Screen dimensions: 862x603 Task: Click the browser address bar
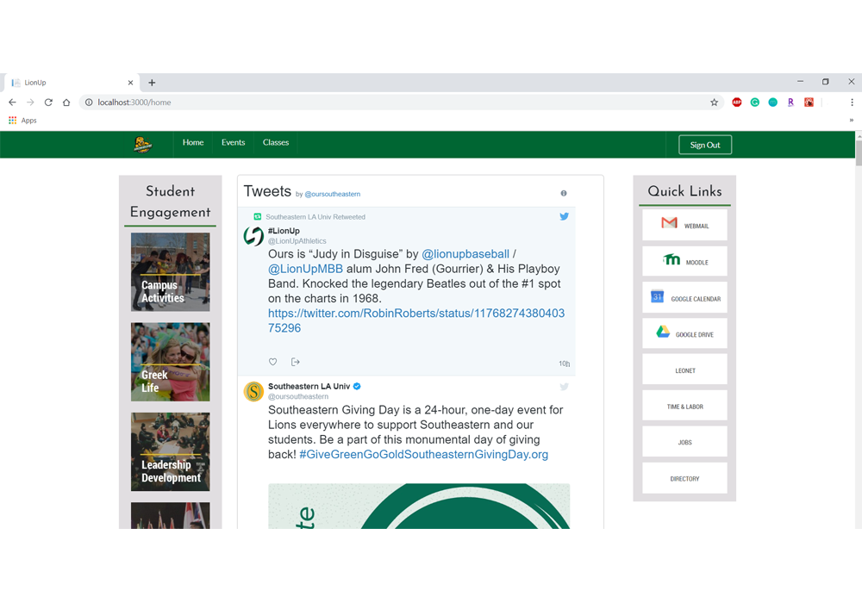[388, 103]
